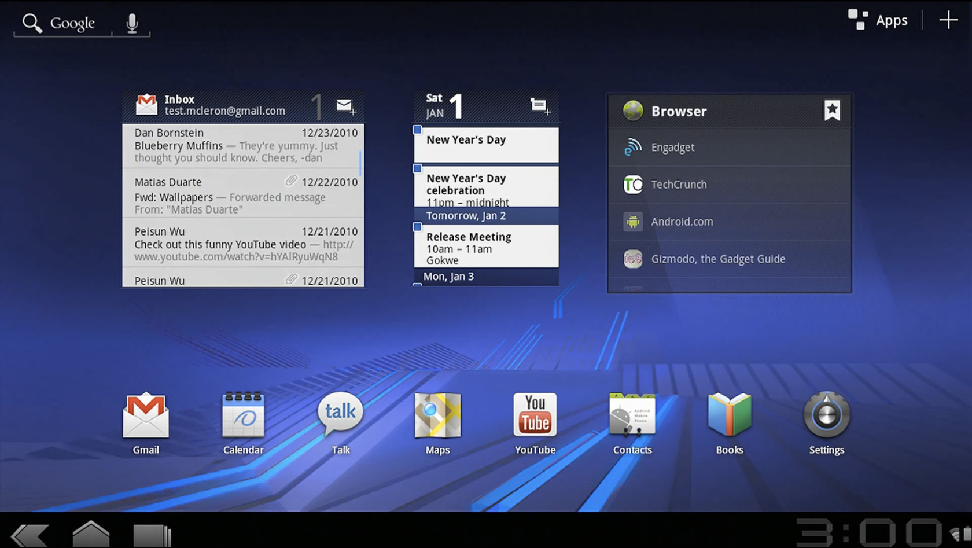
Task: Toggle the bookmark star on the Browser widget
Action: coord(832,110)
